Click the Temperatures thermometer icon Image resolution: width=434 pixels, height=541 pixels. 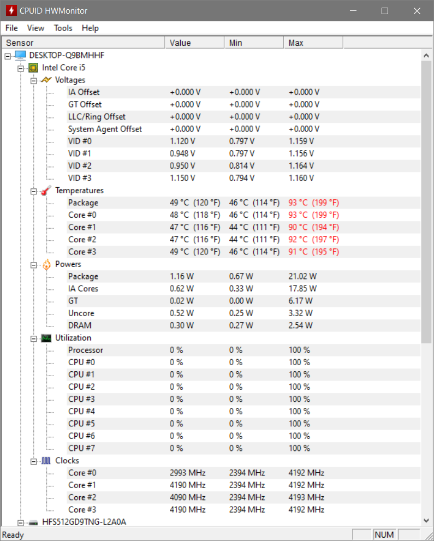(46, 191)
